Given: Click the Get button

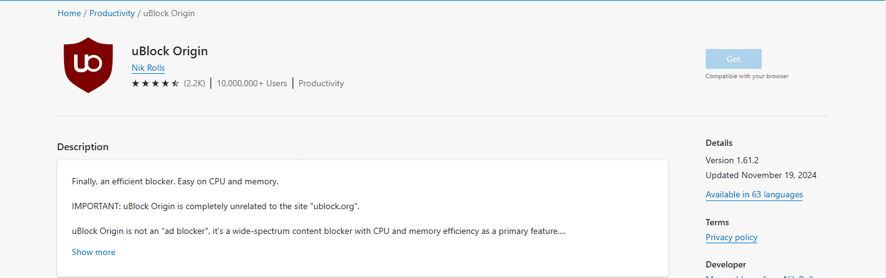Looking at the screenshot, I should pos(734,59).
